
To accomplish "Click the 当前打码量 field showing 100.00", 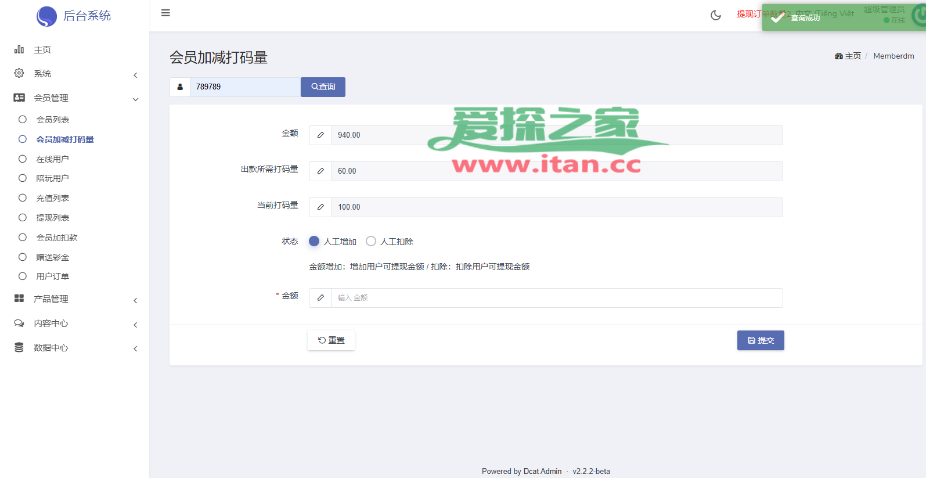I will click(x=557, y=207).
